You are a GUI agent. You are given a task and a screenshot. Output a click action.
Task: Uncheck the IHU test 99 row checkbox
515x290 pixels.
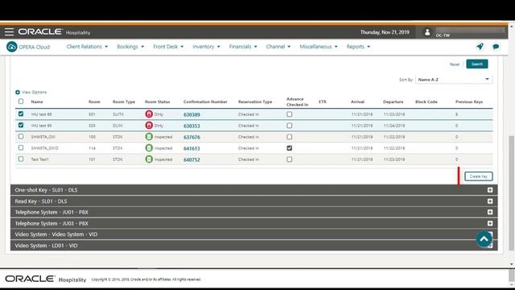[x=21, y=125]
